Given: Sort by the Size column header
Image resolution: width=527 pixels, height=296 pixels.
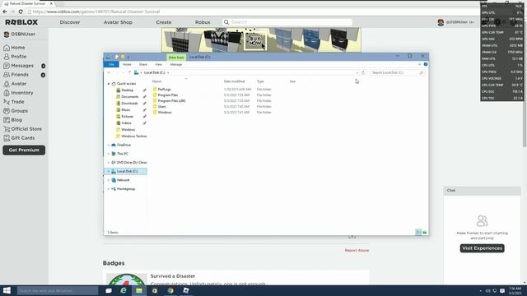Looking at the screenshot, I should (x=292, y=81).
